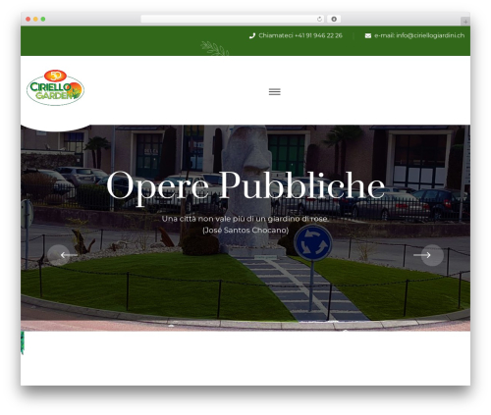The image size is (491, 415).
Task: Click the download icon in the browser toolbar
Action: (x=334, y=19)
